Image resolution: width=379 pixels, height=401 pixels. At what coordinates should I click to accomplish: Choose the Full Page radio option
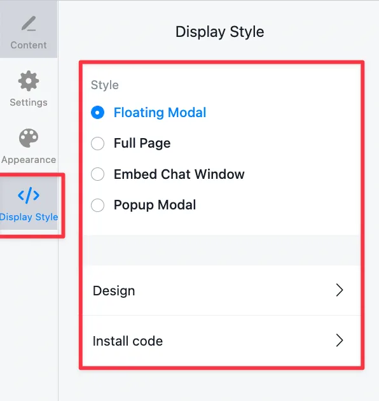point(98,143)
